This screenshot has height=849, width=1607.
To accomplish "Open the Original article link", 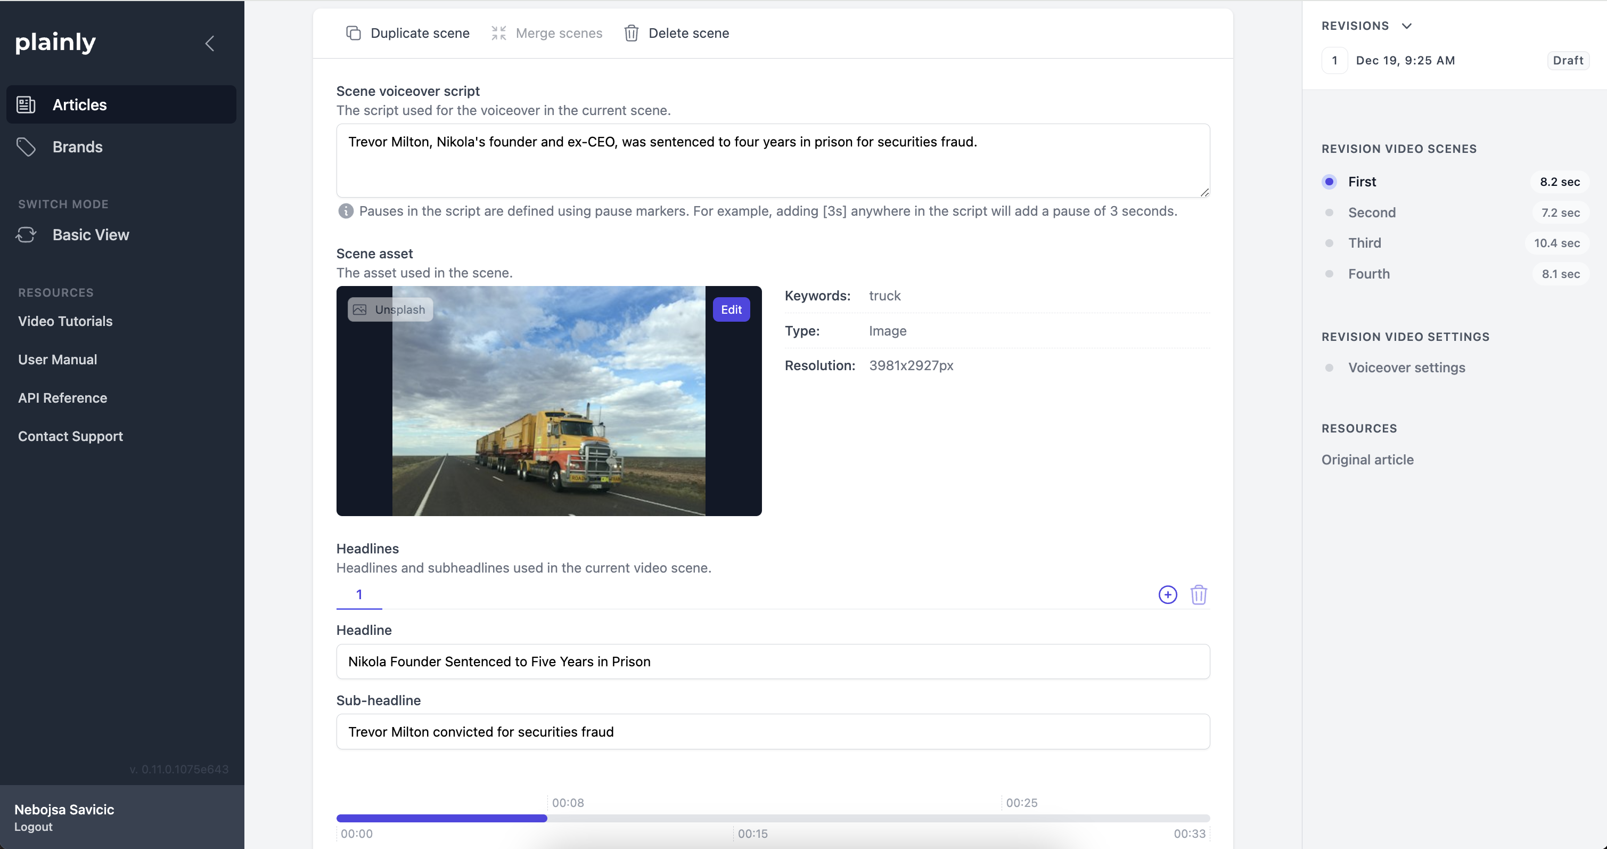I will (x=1367, y=459).
